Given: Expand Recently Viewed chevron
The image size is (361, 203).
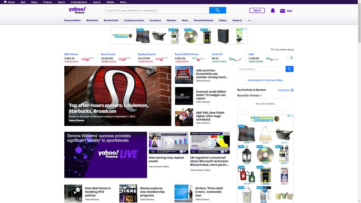Looking at the screenshot, I should coord(261,95).
